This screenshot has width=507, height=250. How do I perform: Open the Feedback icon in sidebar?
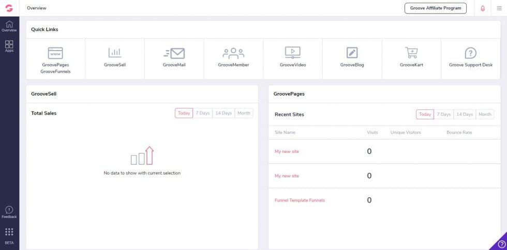click(x=9, y=210)
